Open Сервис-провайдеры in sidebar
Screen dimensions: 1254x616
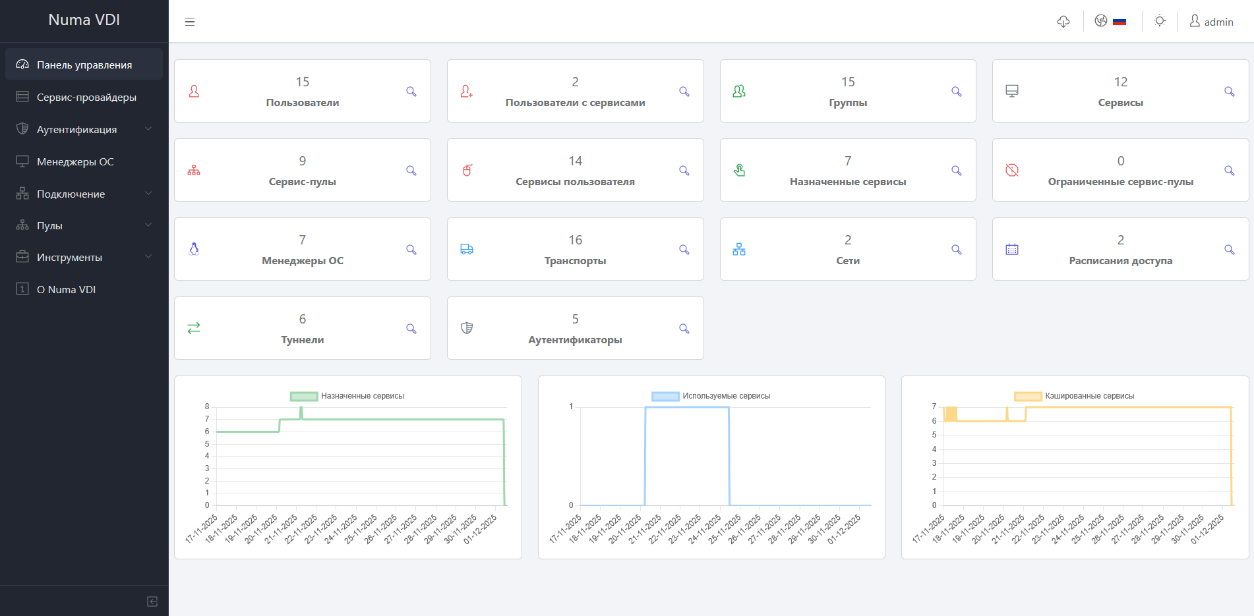(x=86, y=98)
